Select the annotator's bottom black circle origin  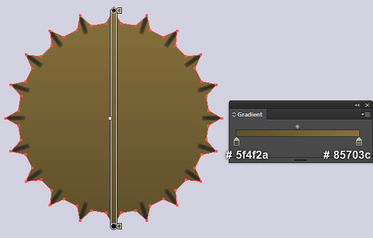click(x=114, y=226)
